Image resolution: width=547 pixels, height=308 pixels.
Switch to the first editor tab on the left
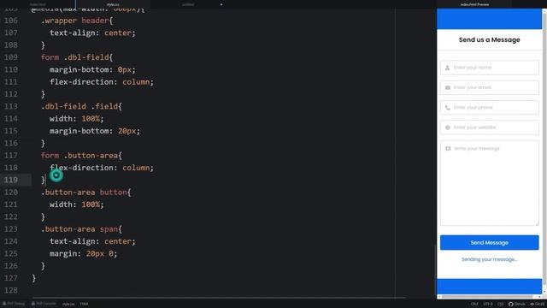click(38, 4)
